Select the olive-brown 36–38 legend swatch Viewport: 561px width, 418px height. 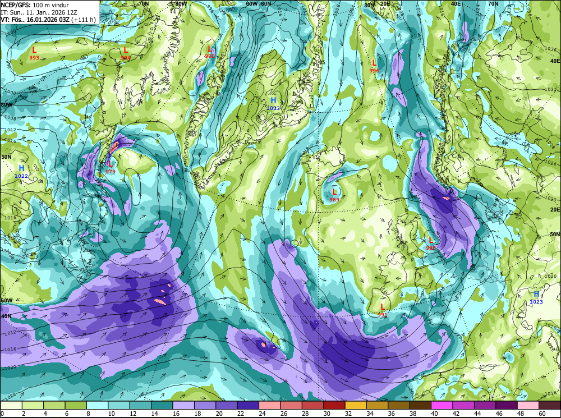tap(399, 405)
